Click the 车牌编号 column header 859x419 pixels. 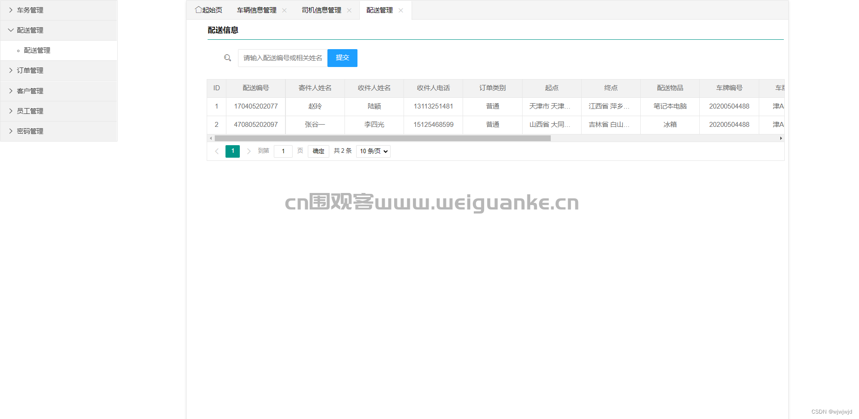tap(729, 88)
